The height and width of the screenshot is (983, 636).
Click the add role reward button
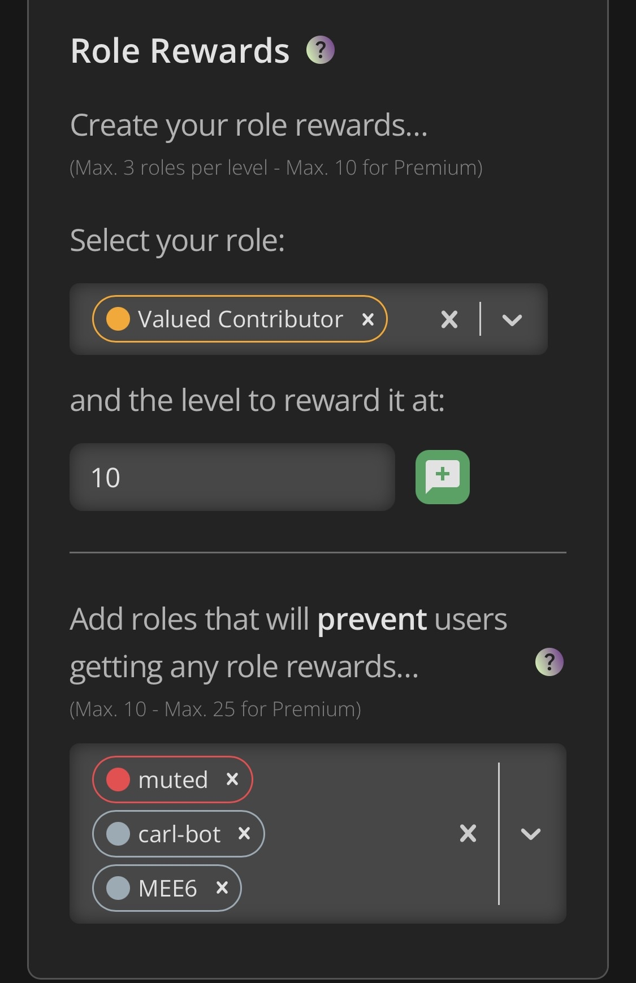click(442, 477)
